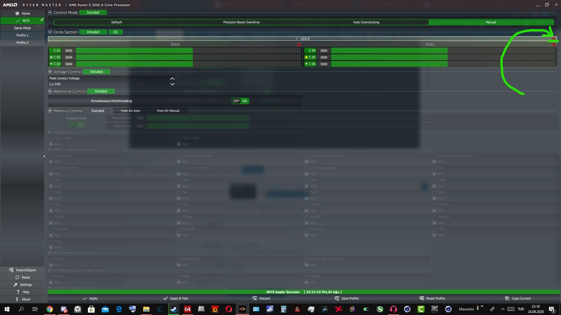Collapse the Control Mode section
This screenshot has height=315, width=561.
[x=50, y=13]
